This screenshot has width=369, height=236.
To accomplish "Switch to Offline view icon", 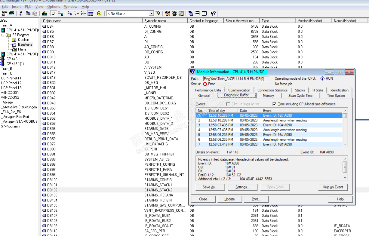I will pyautogui.click(x=53, y=14).
